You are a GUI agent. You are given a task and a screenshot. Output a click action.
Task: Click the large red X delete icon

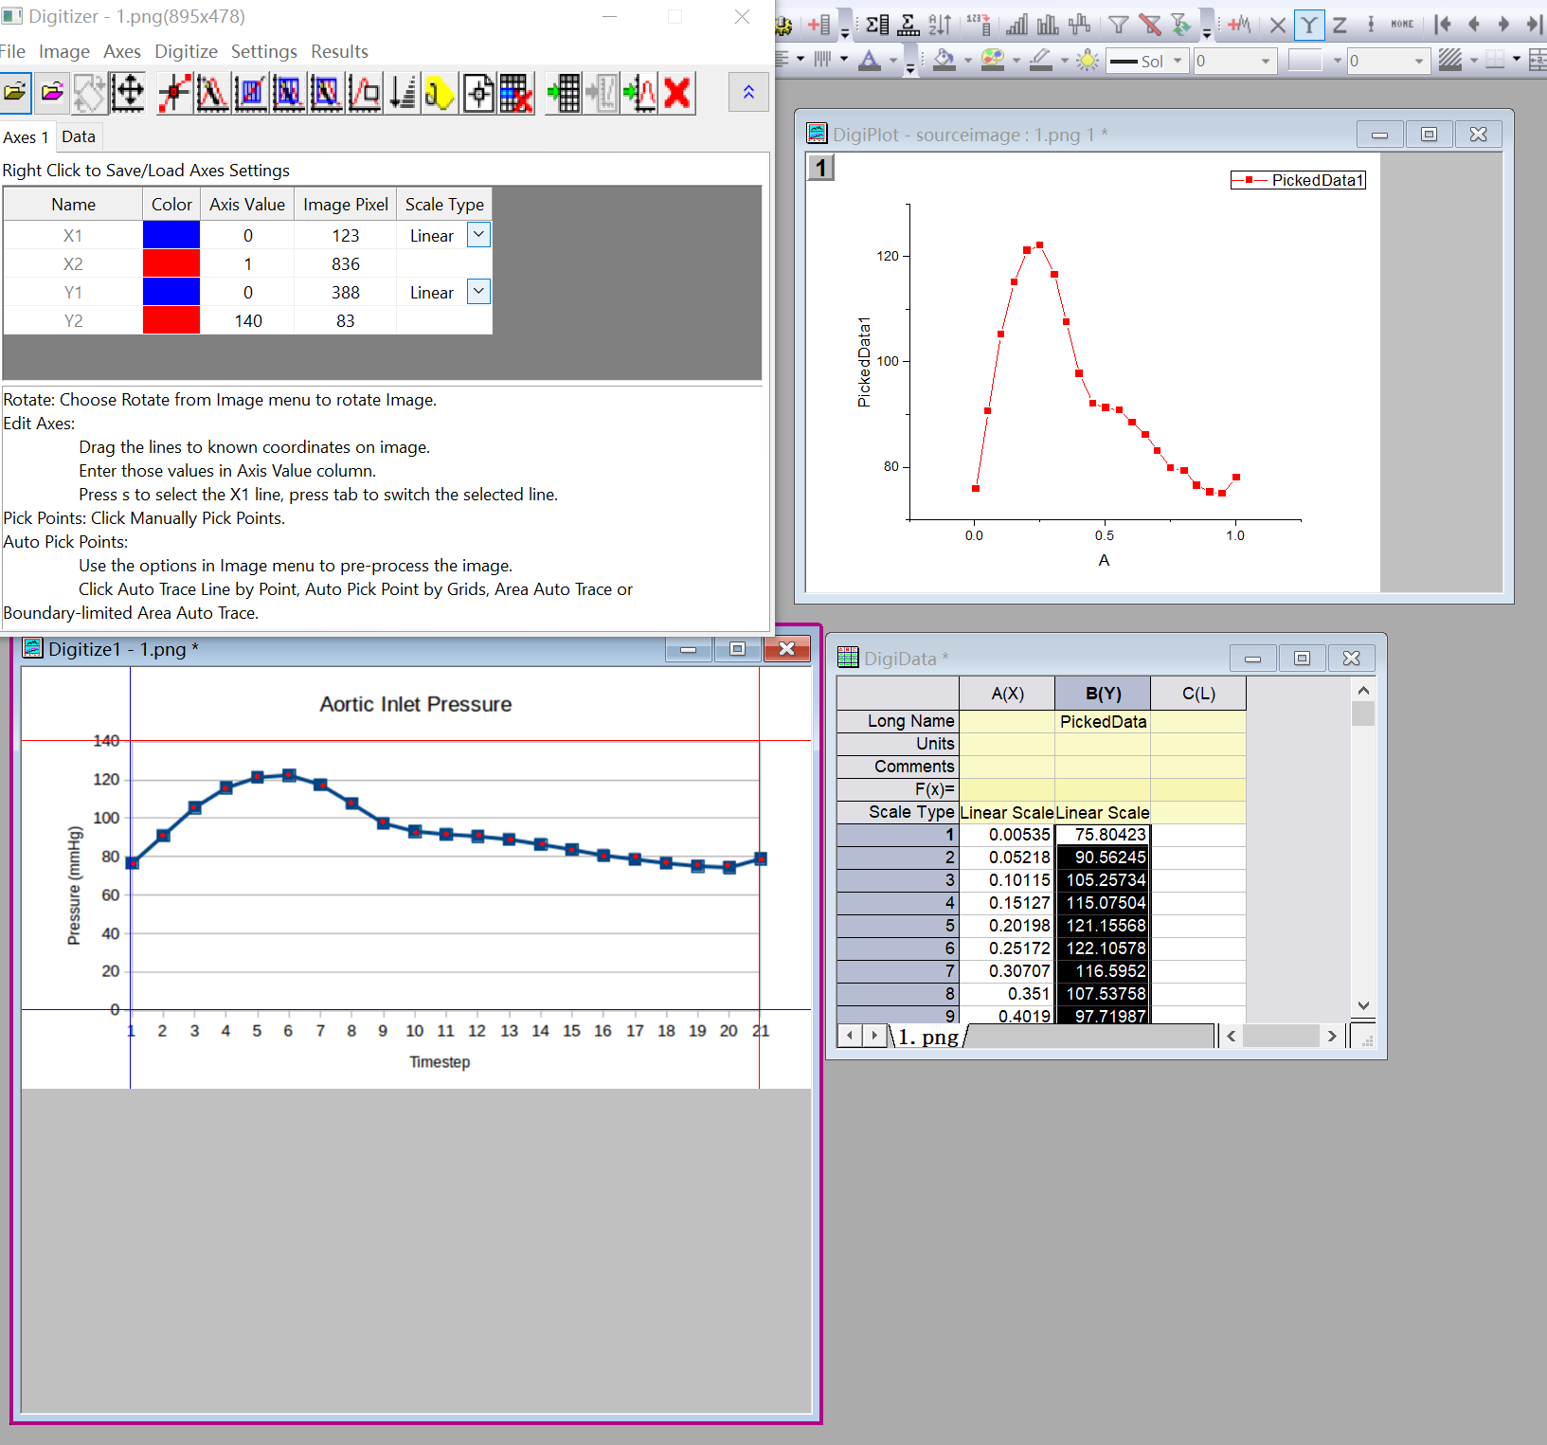(x=677, y=93)
